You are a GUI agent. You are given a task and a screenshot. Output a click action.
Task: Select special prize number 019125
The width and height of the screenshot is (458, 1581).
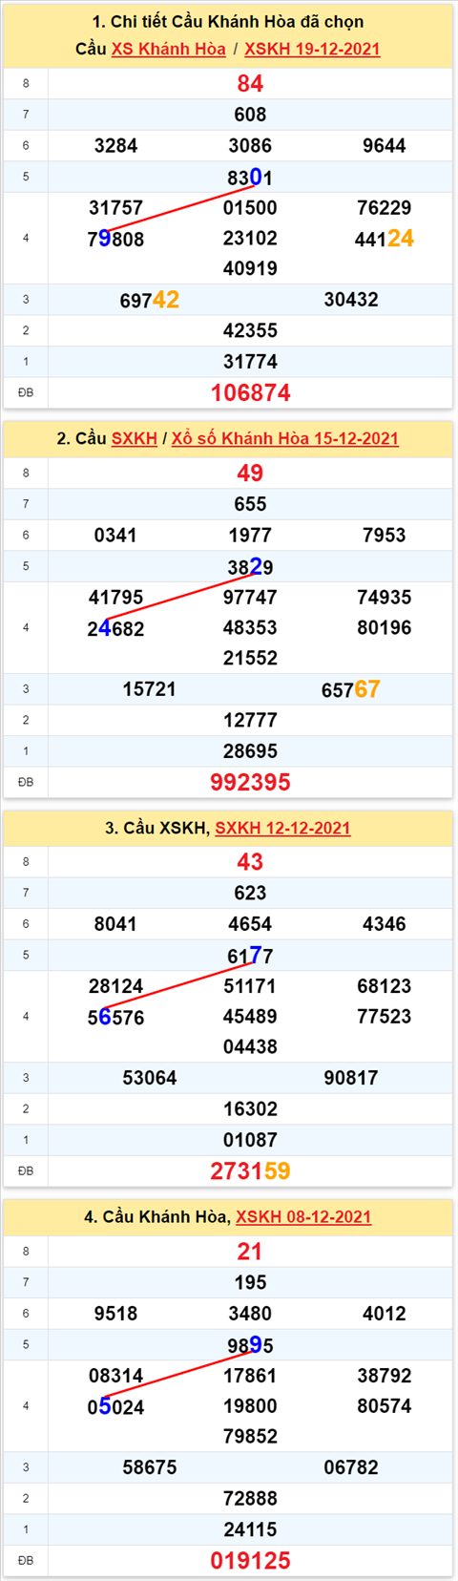click(250, 1560)
